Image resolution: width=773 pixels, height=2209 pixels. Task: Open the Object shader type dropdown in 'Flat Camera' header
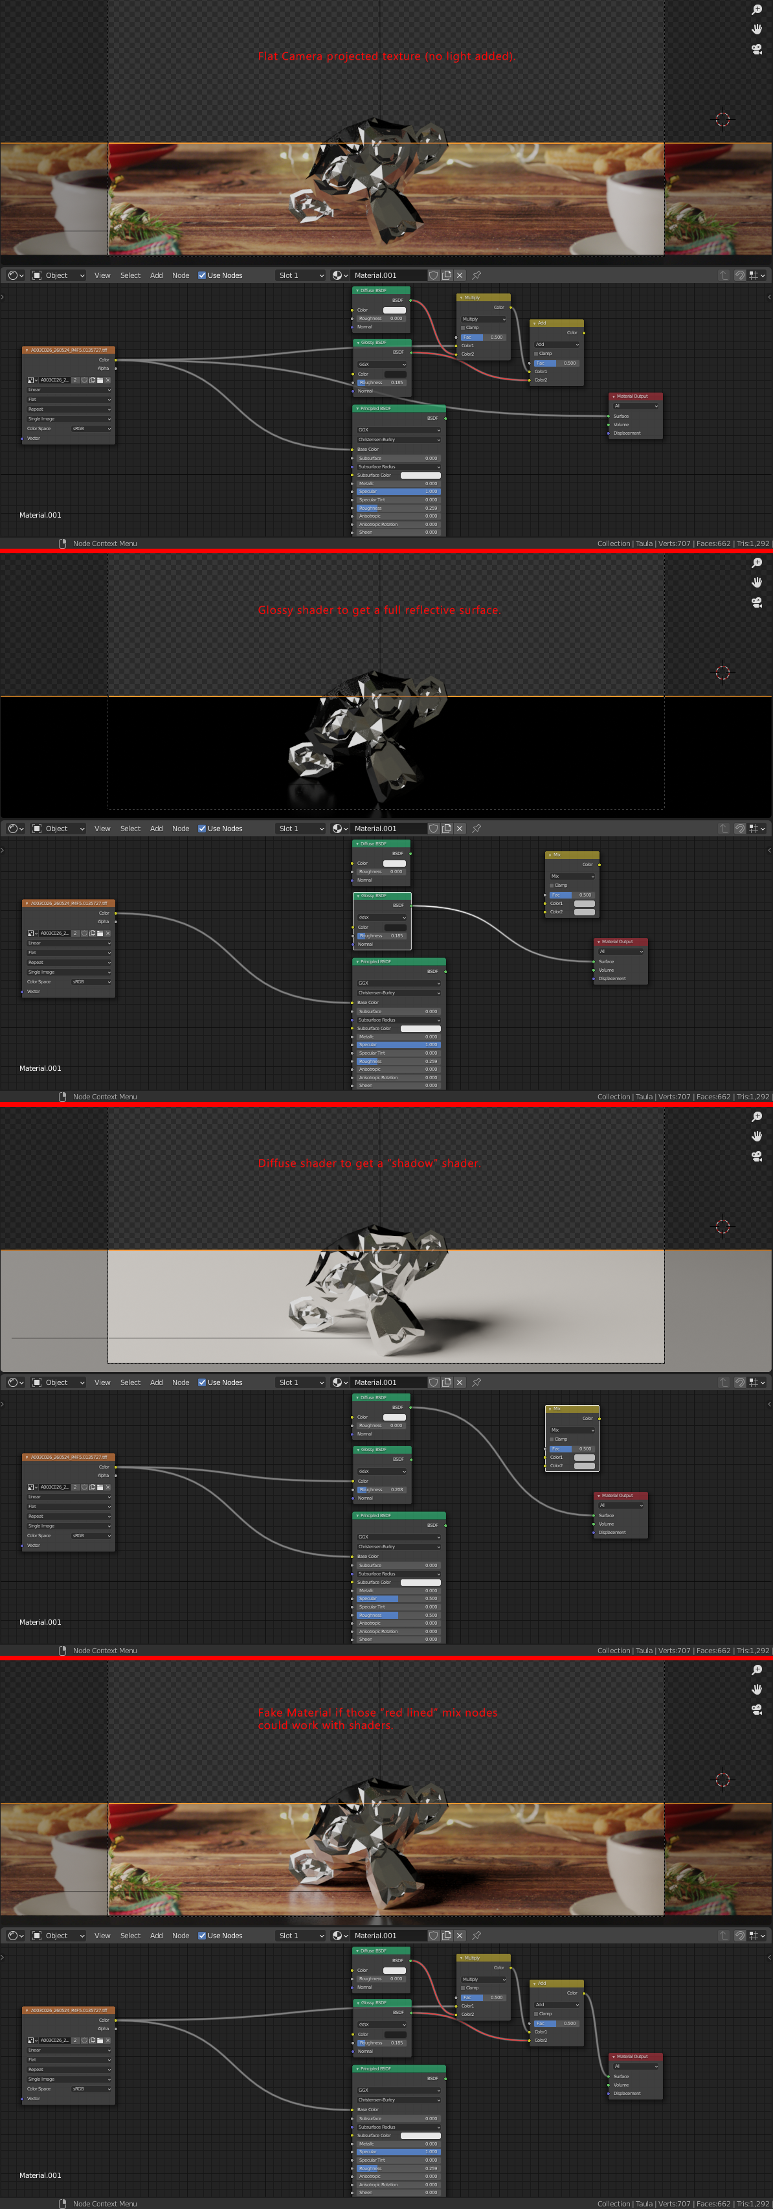(x=58, y=275)
